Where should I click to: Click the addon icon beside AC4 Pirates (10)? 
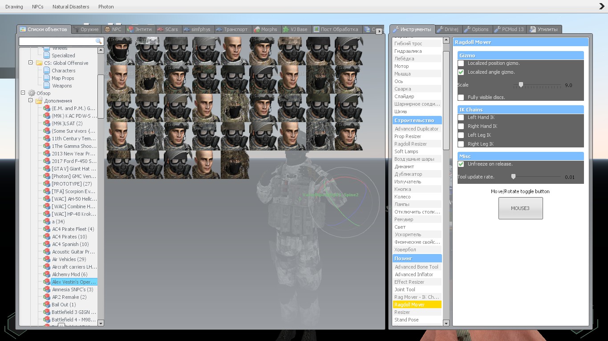(x=47, y=237)
